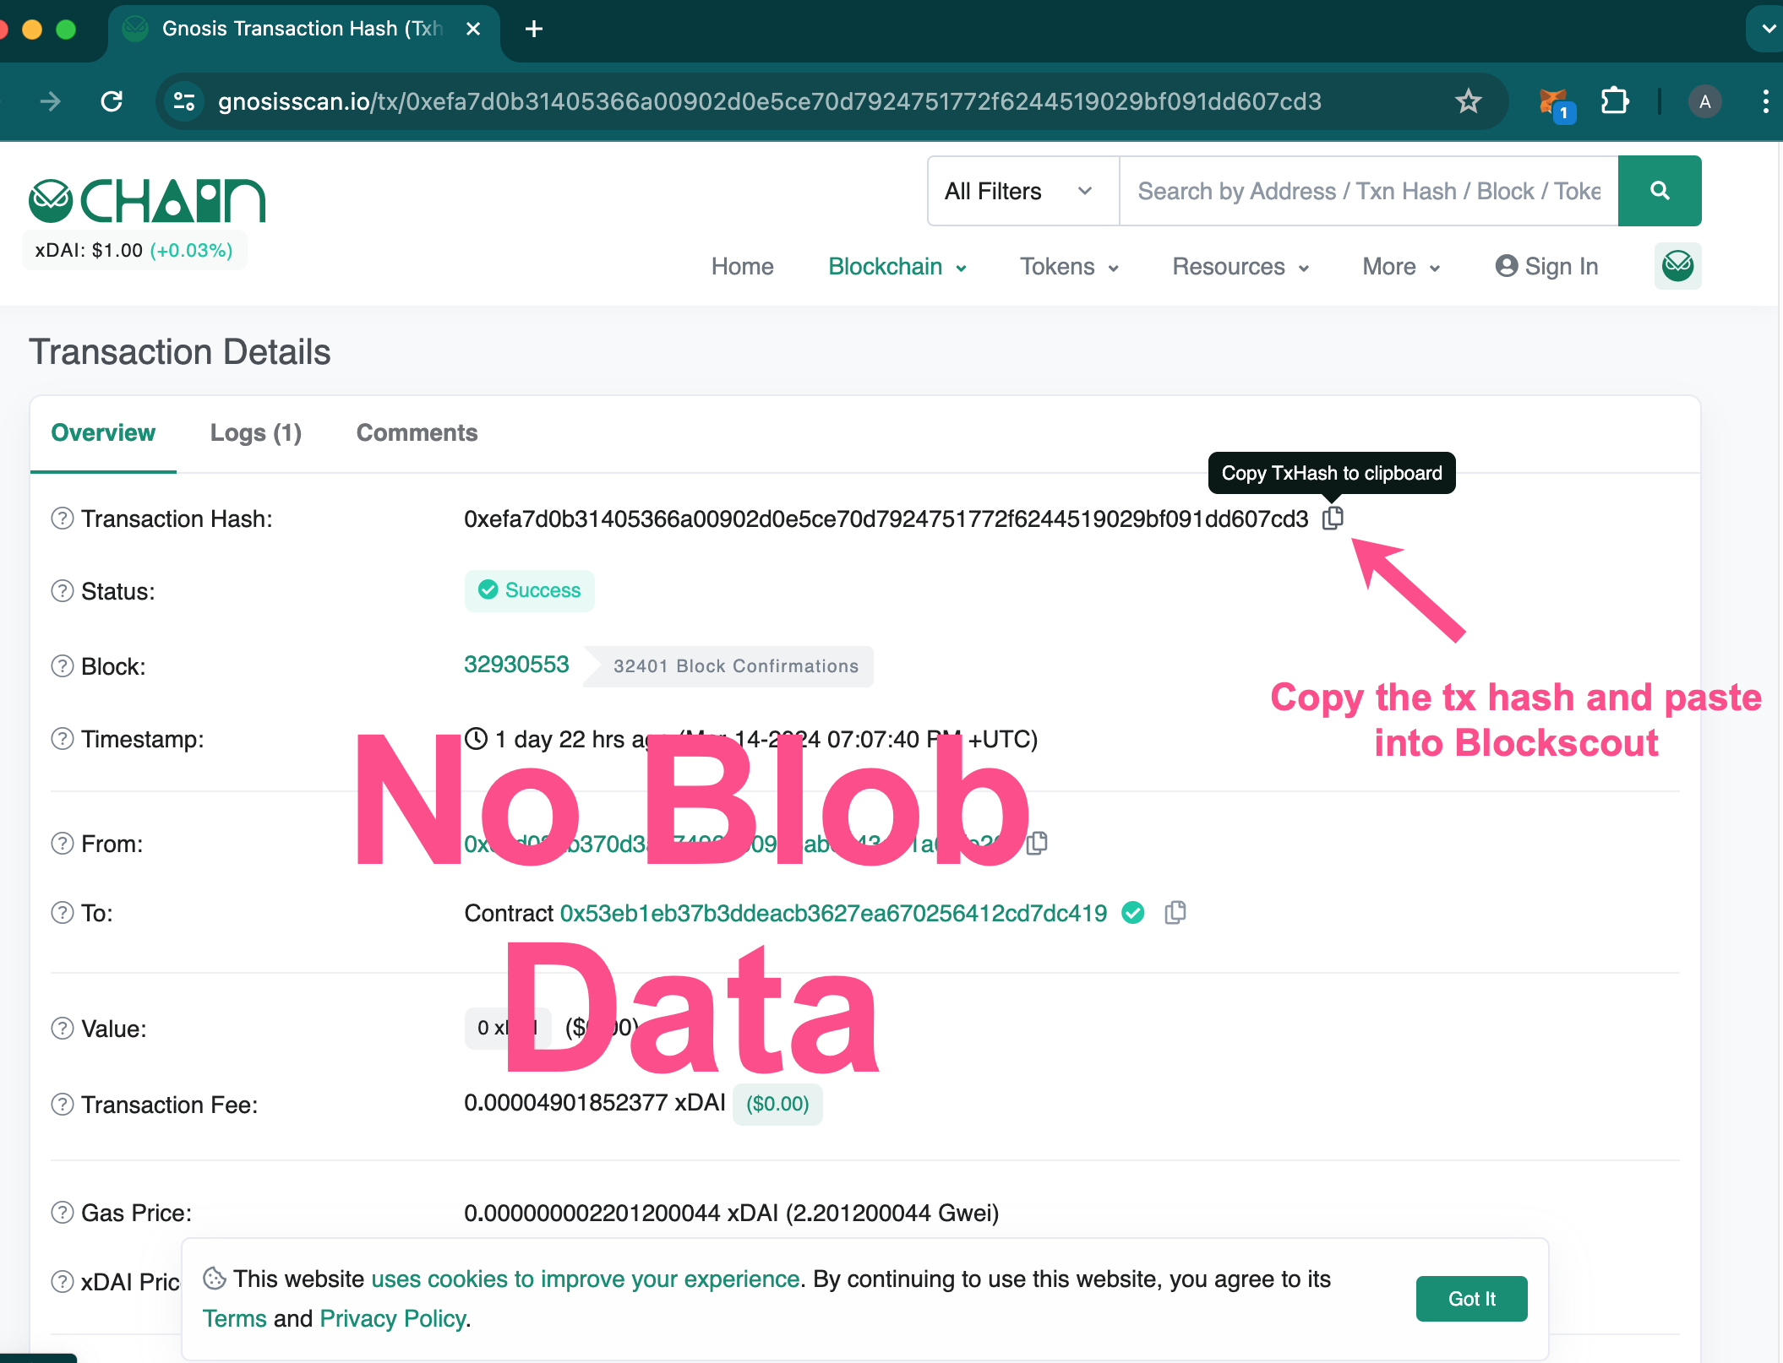Click the browser extensions puzzle icon
The height and width of the screenshot is (1363, 1783).
pos(1614,100)
